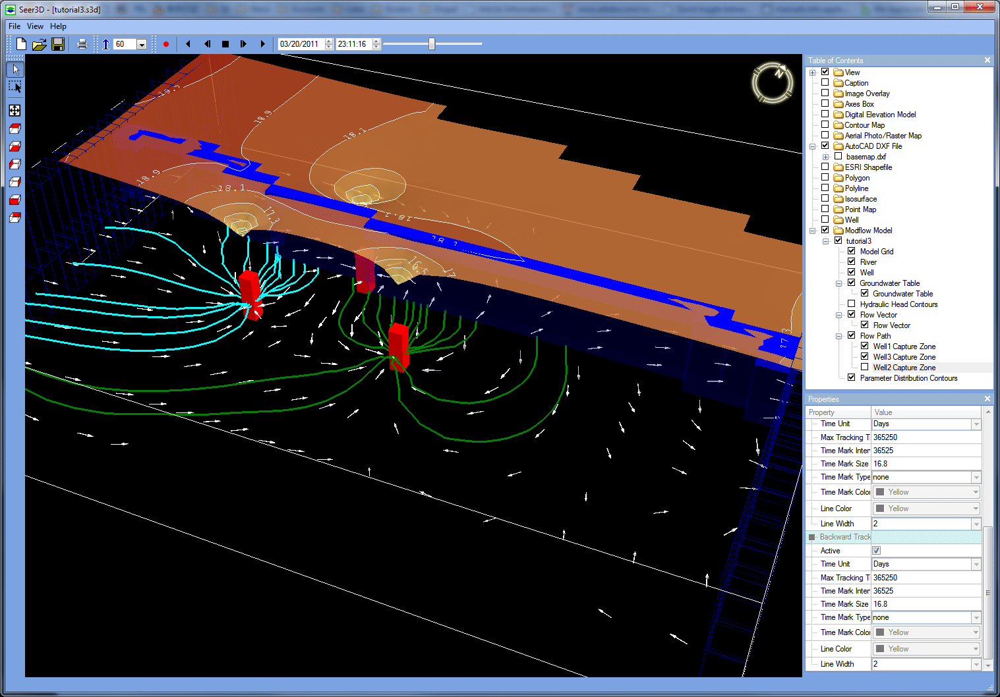Select the arrow pointer tool
The width and height of the screenshot is (1000, 697).
point(15,69)
